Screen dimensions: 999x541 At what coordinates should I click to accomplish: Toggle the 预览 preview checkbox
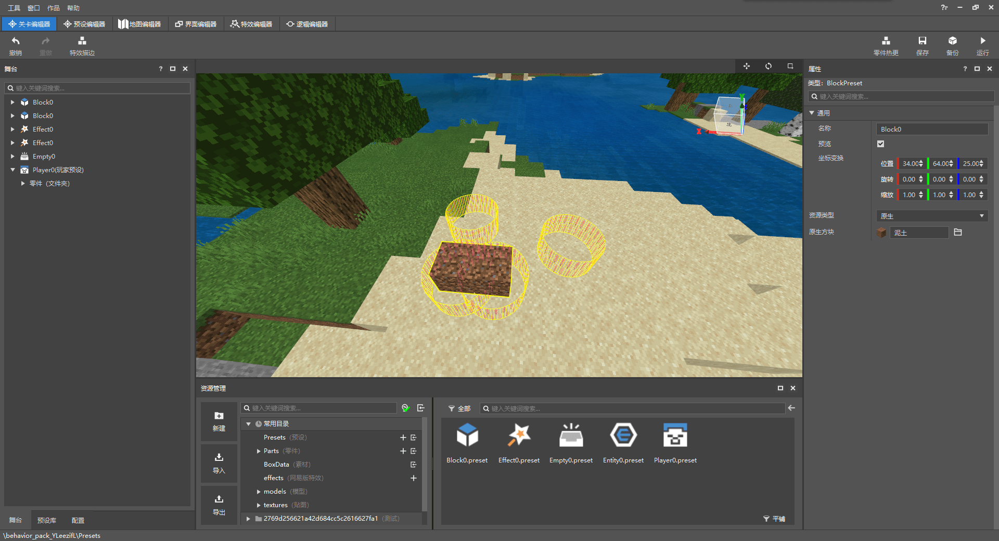(880, 144)
